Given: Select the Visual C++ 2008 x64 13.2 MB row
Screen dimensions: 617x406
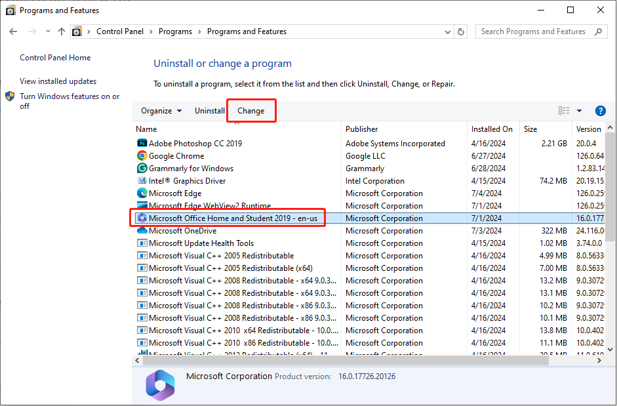Looking at the screenshot, I should 369,281.
